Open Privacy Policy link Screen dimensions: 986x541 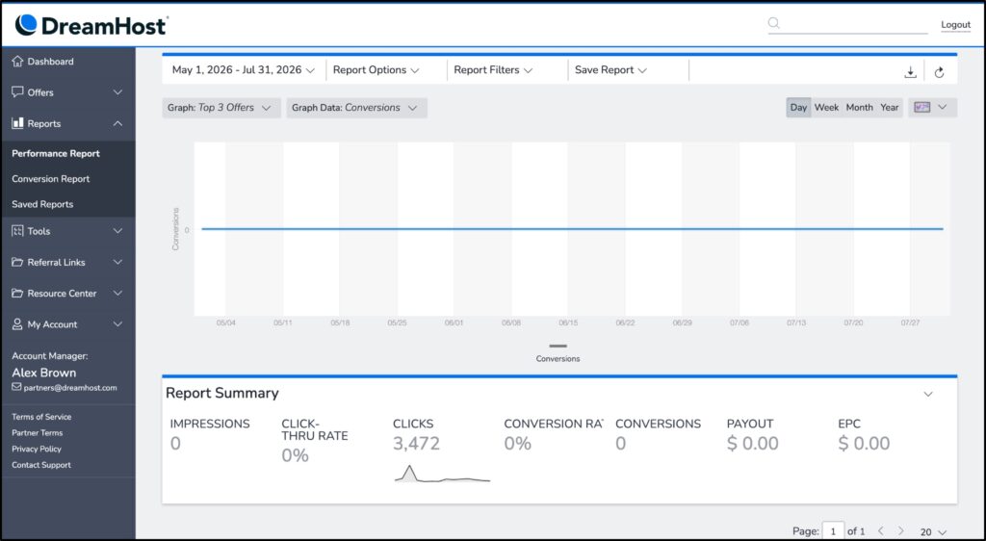37,449
